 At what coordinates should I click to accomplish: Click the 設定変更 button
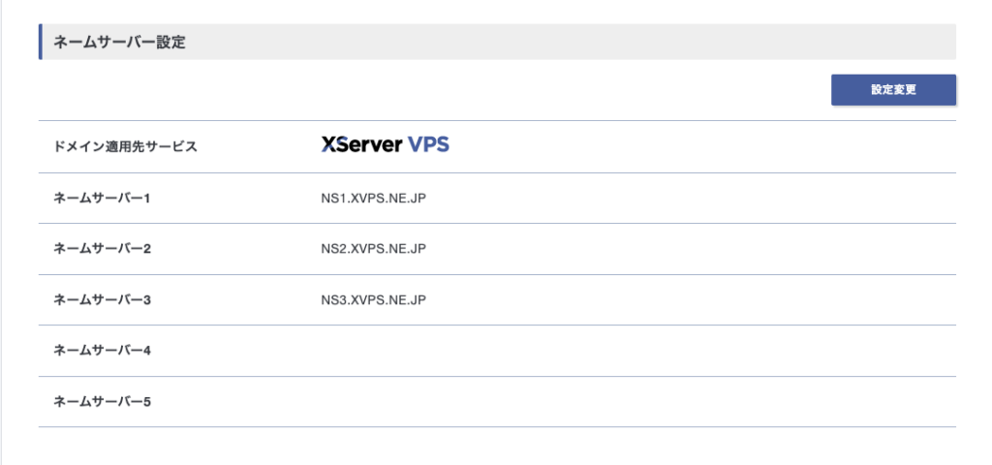click(893, 90)
